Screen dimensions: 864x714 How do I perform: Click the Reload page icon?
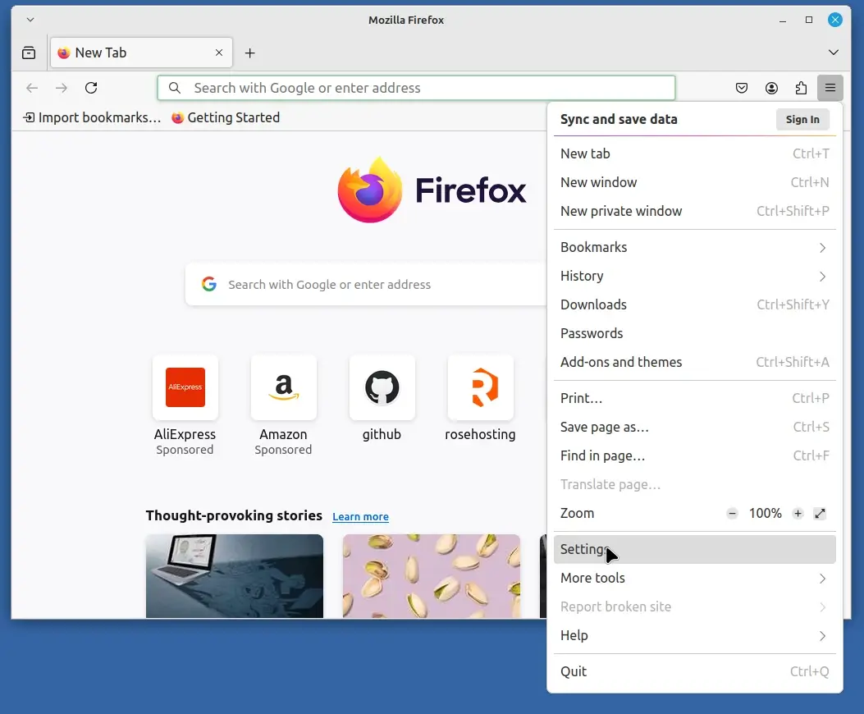pyautogui.click(x=91, y=88)
